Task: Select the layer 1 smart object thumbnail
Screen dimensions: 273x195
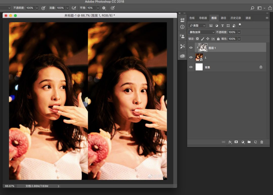Action: 199,57
